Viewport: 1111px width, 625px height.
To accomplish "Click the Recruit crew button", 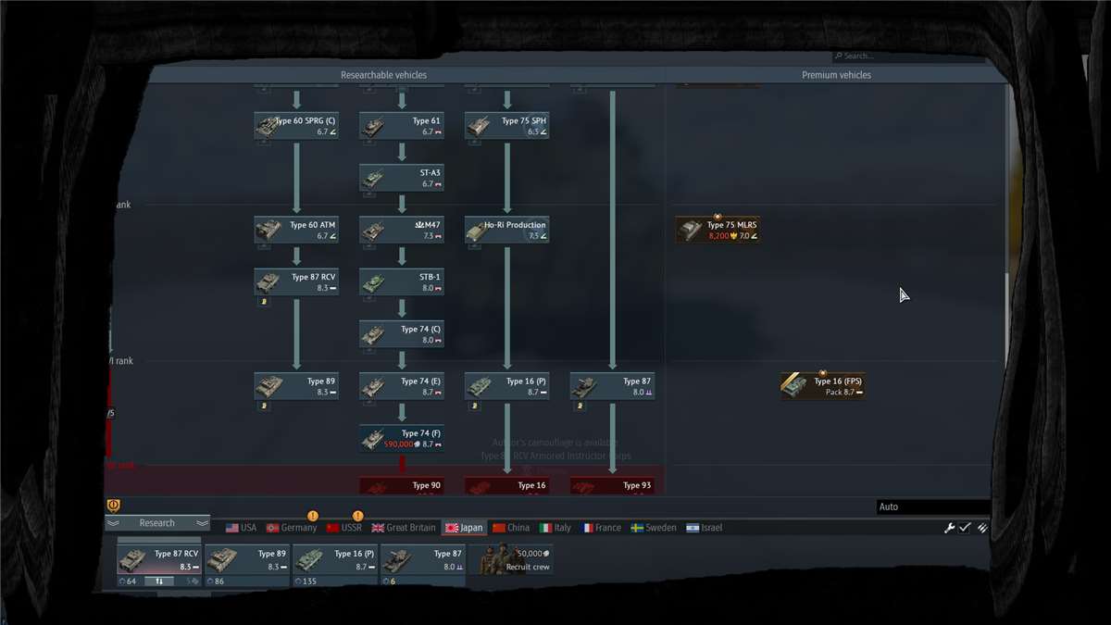I will tap(511, 559).
